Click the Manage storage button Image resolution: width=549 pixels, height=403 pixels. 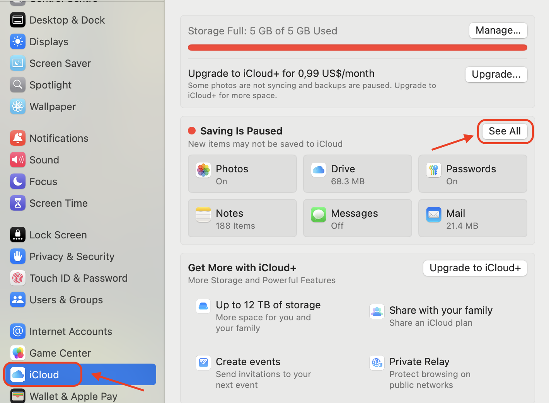[498, 31]
